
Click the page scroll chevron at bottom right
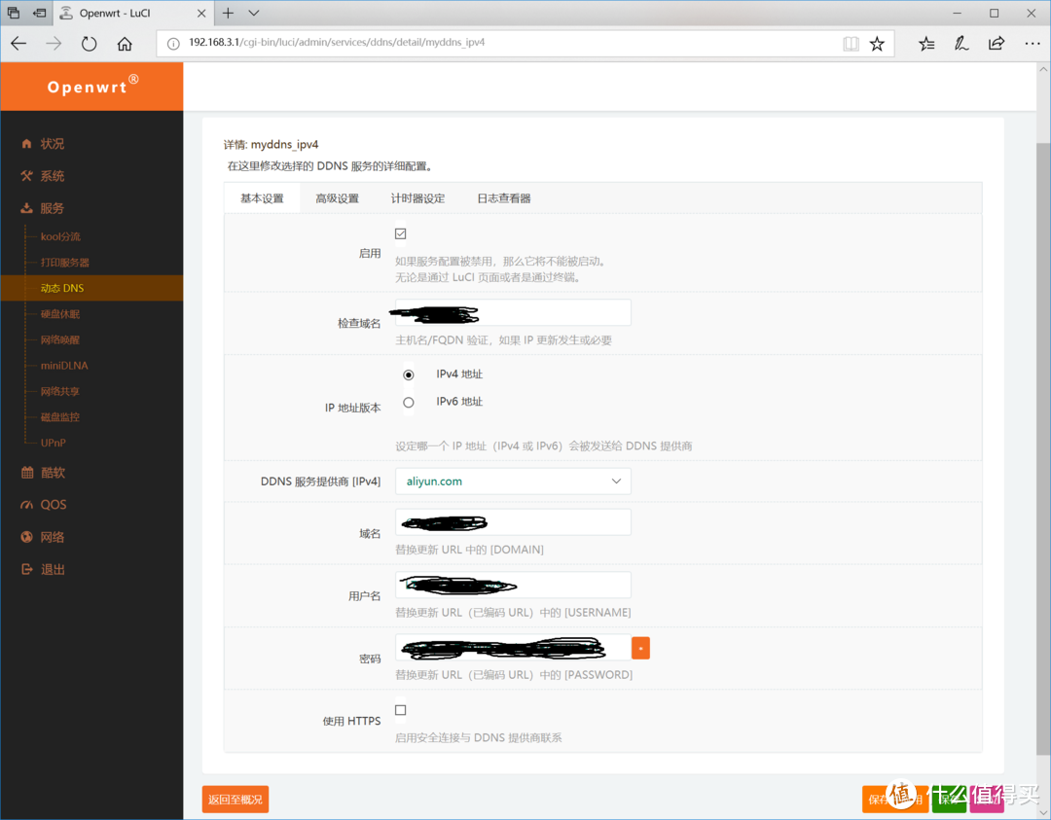click(x=1044, y=810)
